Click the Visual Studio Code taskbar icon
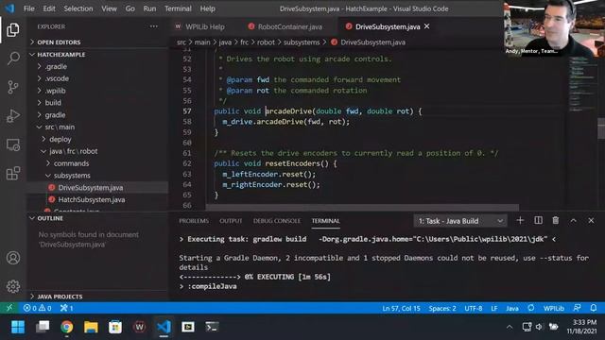The image size is (605, 340). pos(164,327)
